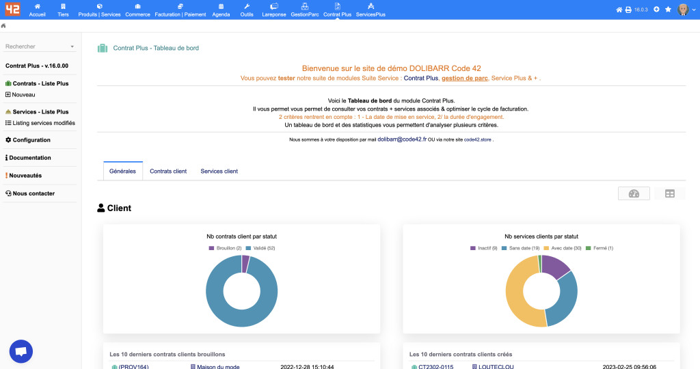
Task: Open the Tiers menu
Action: (x=63, y=10)
